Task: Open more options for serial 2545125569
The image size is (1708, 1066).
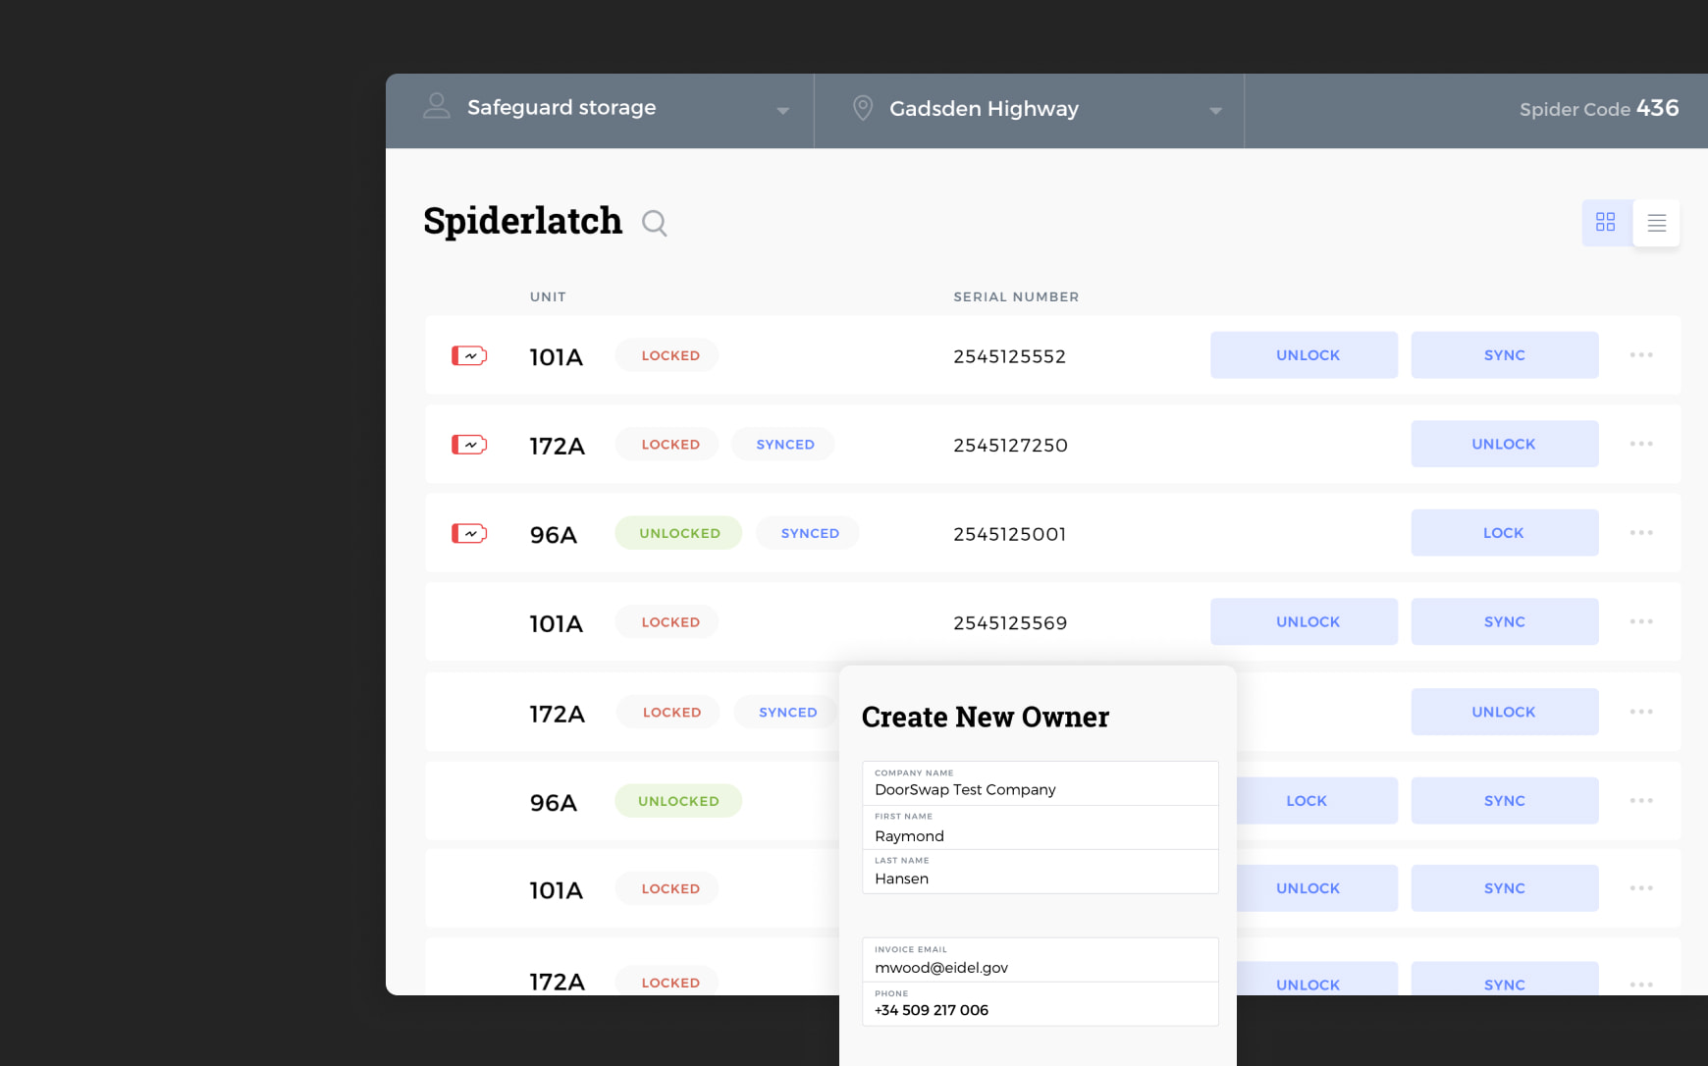Action: 1640,621
